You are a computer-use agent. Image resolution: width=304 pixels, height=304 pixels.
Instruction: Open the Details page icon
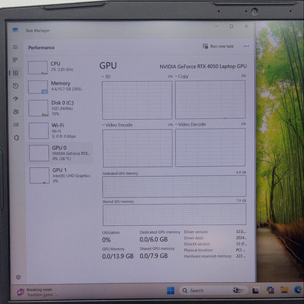(16, 125)
